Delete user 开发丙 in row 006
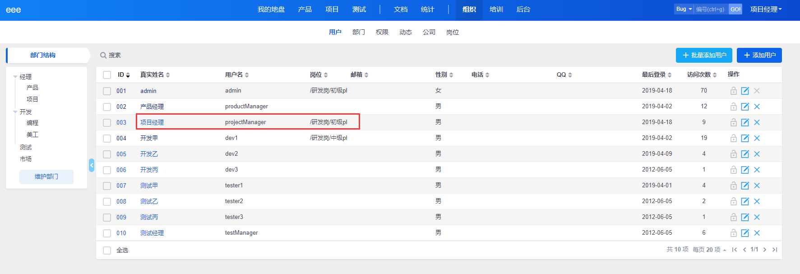Screen dimensions: 800x274 point(757,170)
